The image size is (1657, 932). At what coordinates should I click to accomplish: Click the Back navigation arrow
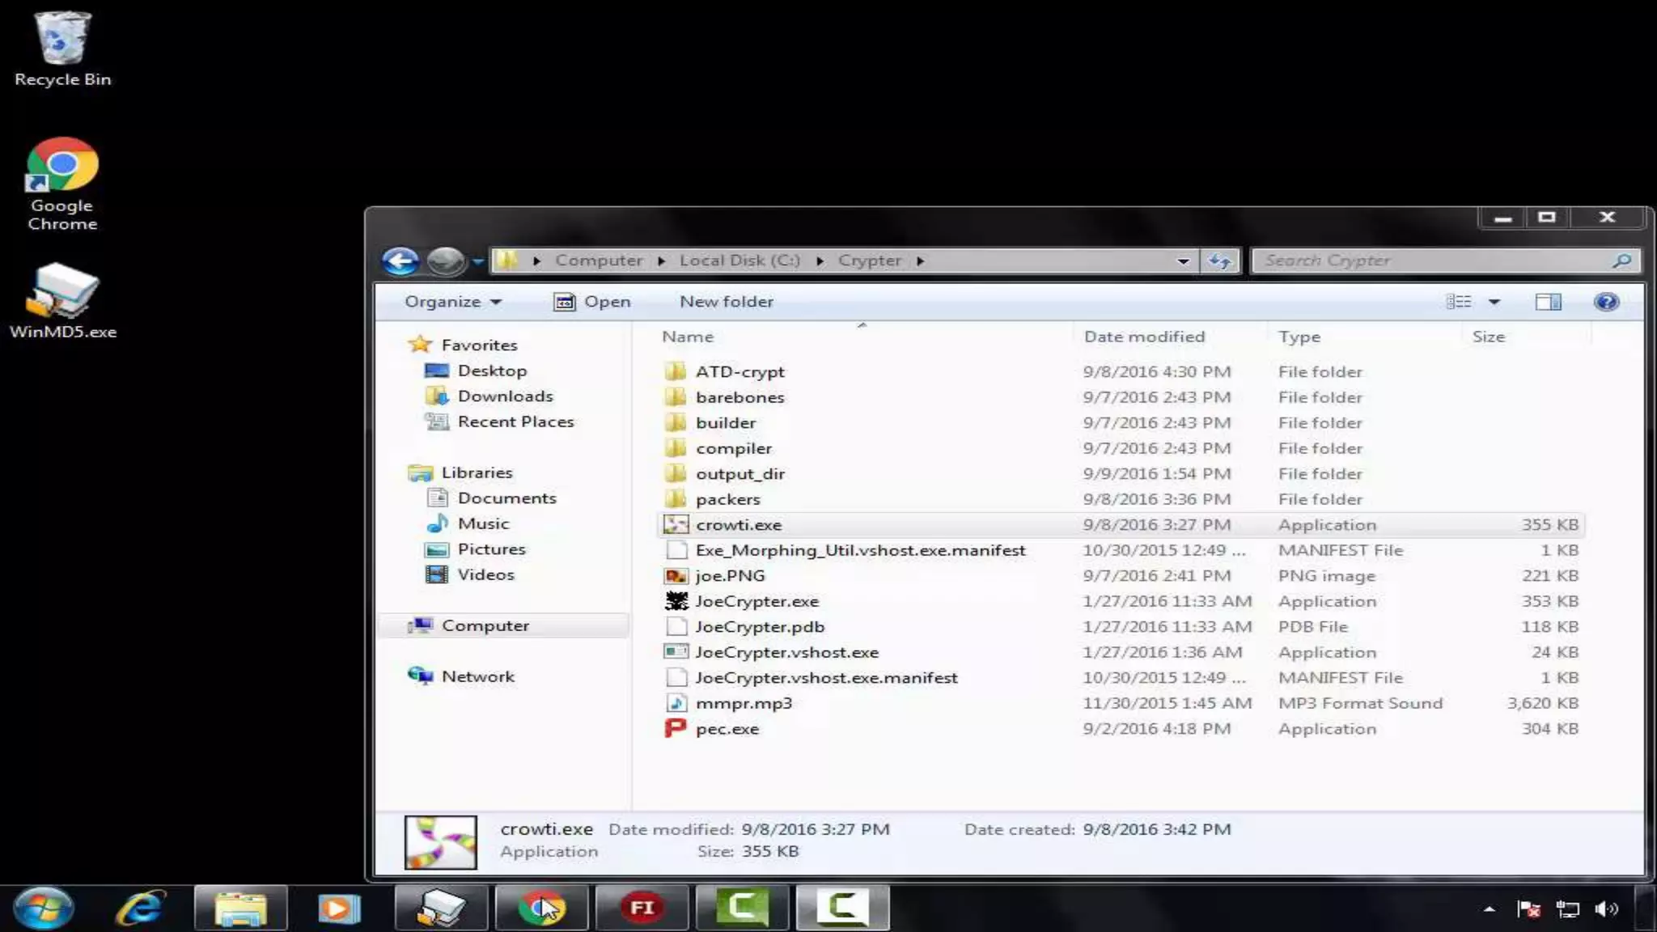[x=400, y=261]
